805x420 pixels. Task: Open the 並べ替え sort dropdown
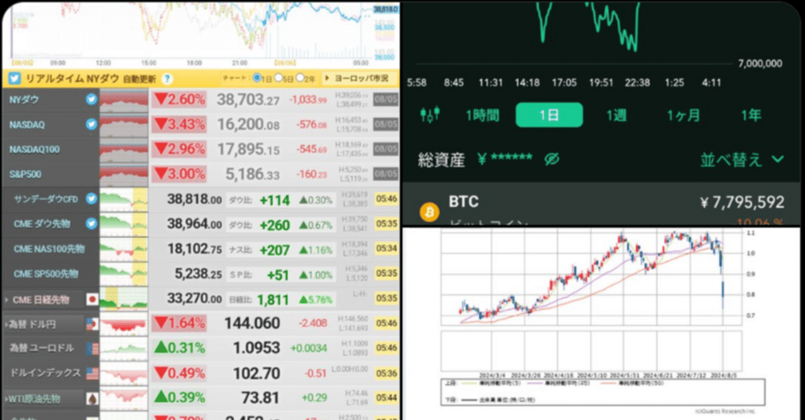tap(742, 159)
